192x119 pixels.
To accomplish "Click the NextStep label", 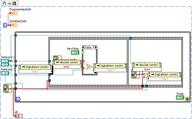I will [73, 49].
